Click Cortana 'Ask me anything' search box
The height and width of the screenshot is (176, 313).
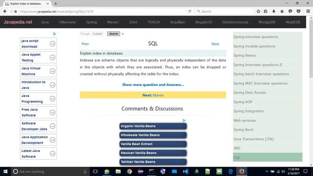point(50,172)
